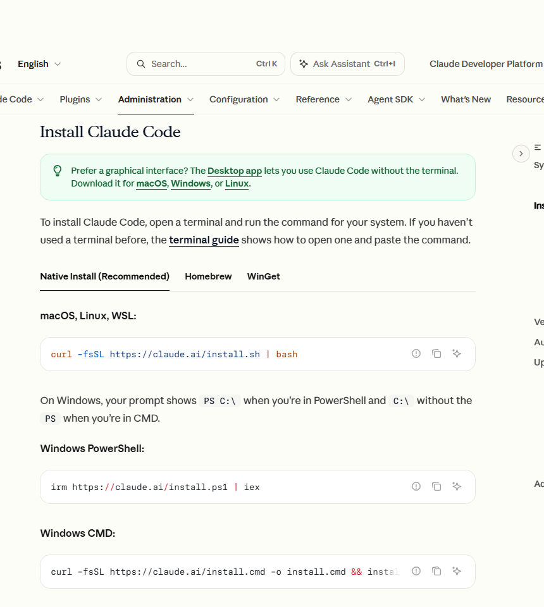Viewport: 544px width, 607px height.
Task: Click the curl install.sh command text
Action: [174, 354]
